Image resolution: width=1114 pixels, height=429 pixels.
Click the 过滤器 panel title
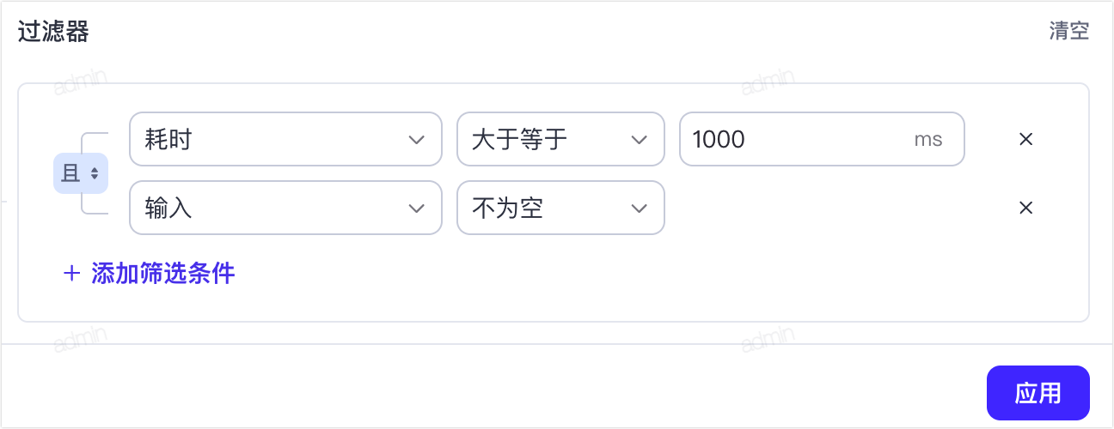53,32
